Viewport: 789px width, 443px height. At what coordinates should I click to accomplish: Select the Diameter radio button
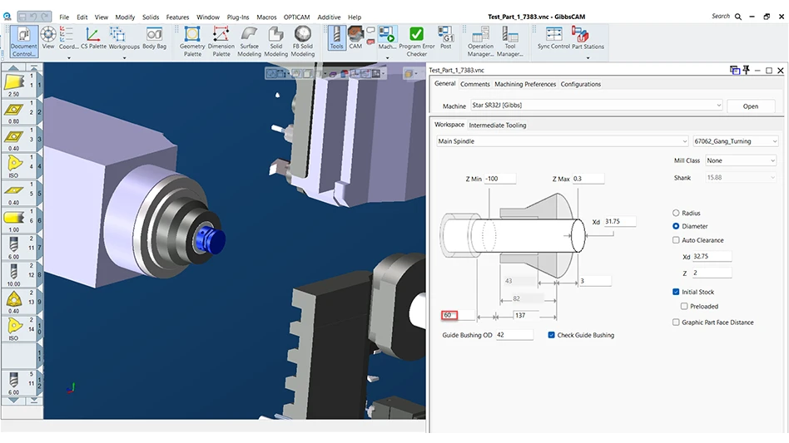[x=676, y=226]
